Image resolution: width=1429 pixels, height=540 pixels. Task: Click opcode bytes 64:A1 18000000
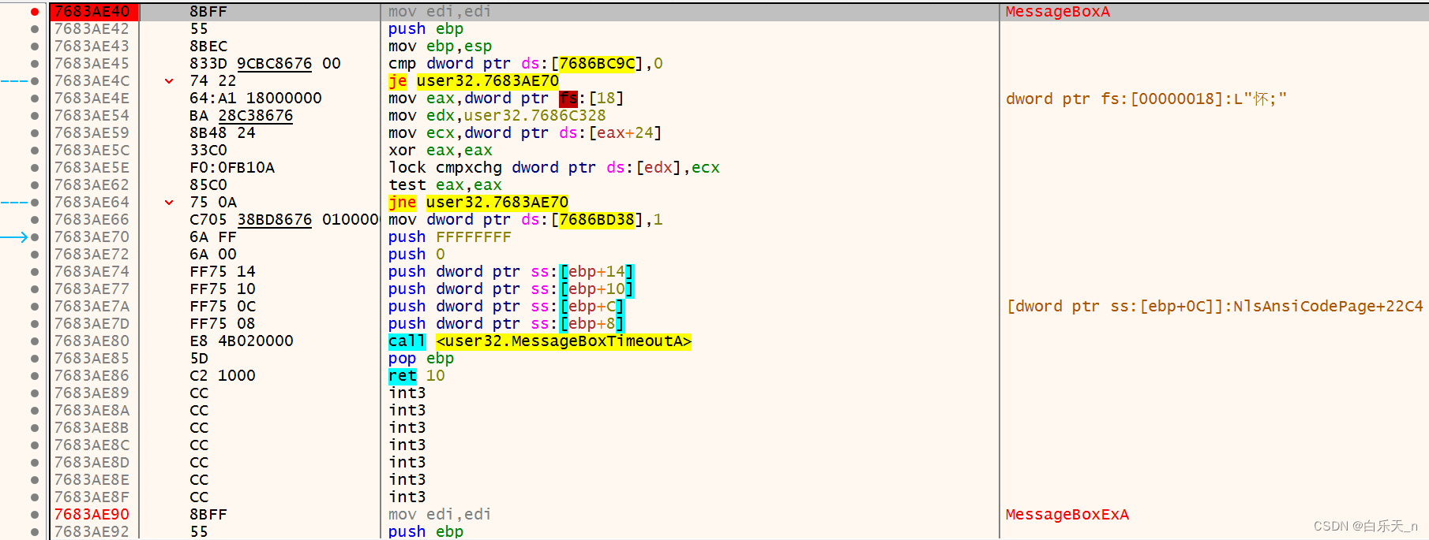click(x=256, y=99)
